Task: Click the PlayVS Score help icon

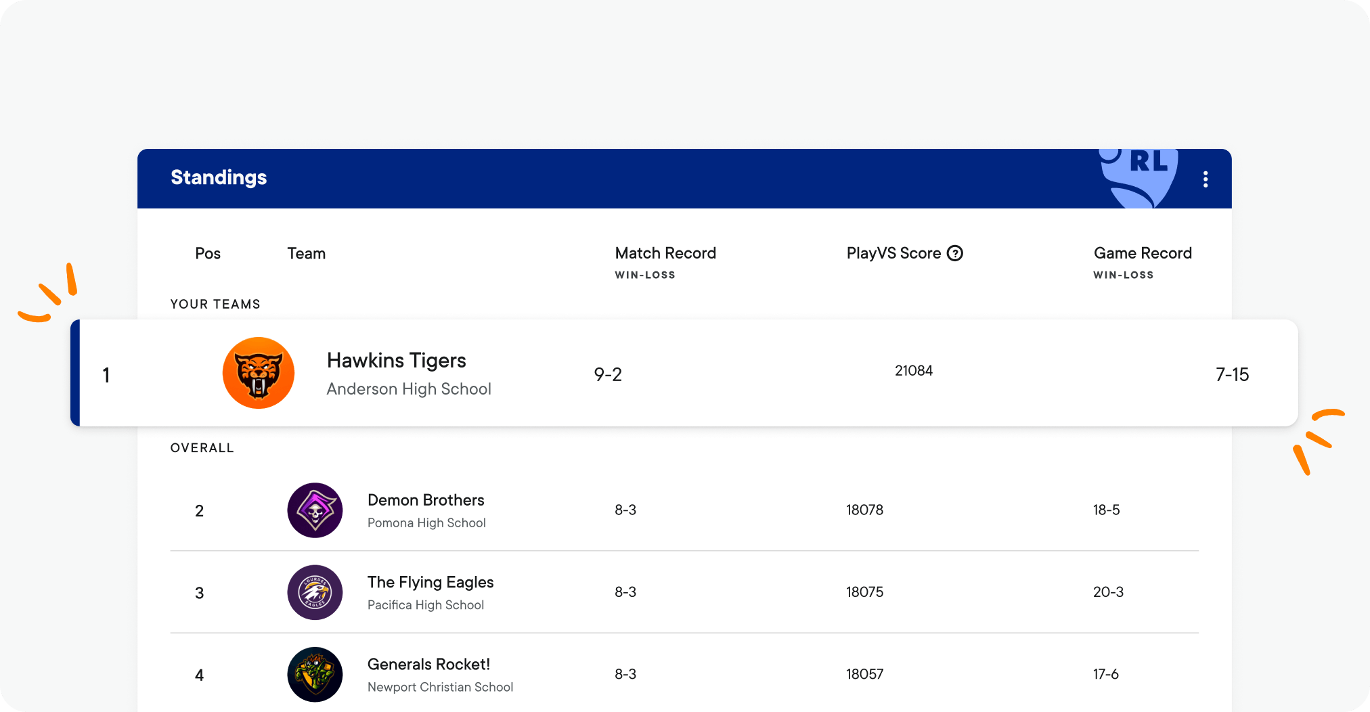Action: tap(954, 253)
